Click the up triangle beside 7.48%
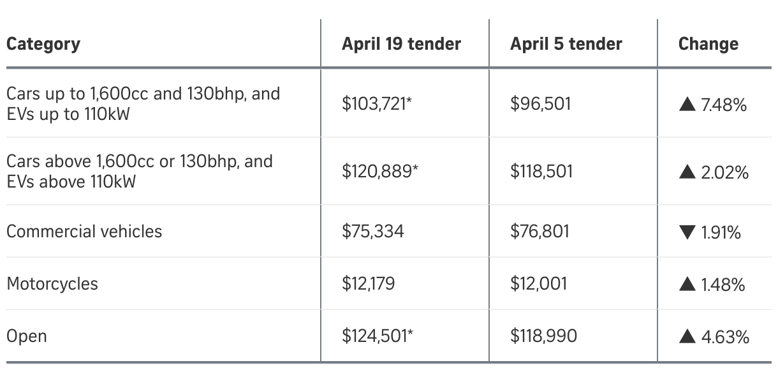 pyautogui.click(x=687, y=105)
